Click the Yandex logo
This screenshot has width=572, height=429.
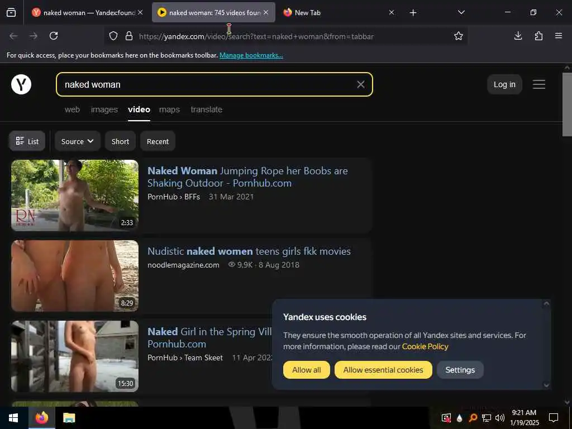(x=21, y=84)
